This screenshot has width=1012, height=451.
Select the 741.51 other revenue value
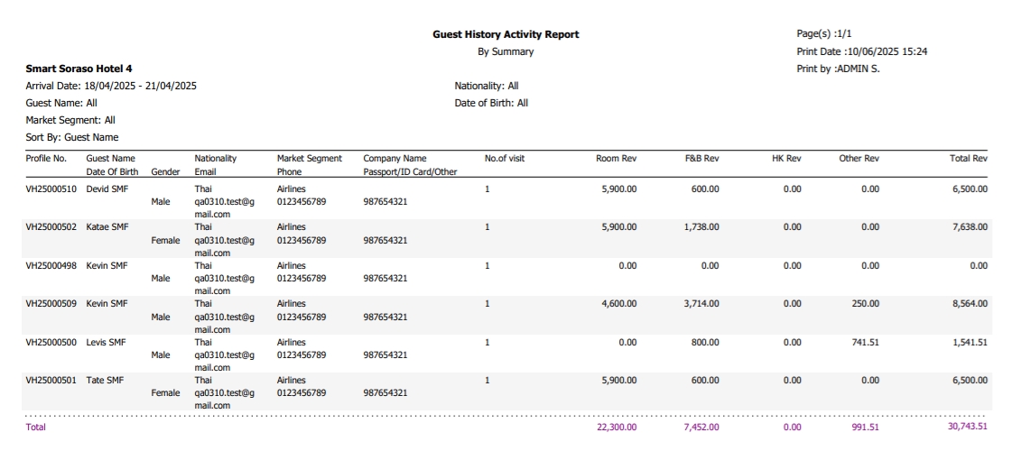(863, 343)
